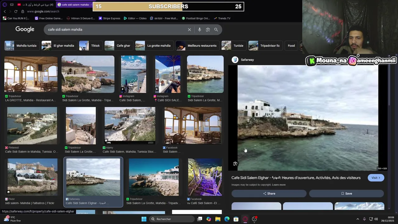Click the padlock site info icon
Image resolution: width=398 pixels, height=224 pixels.
[x=22, y=12]
